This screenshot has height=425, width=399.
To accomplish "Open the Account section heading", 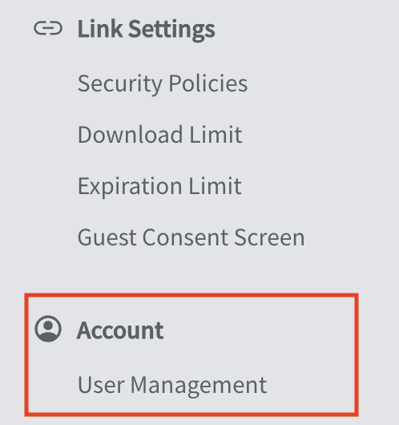I will [120, 330].
